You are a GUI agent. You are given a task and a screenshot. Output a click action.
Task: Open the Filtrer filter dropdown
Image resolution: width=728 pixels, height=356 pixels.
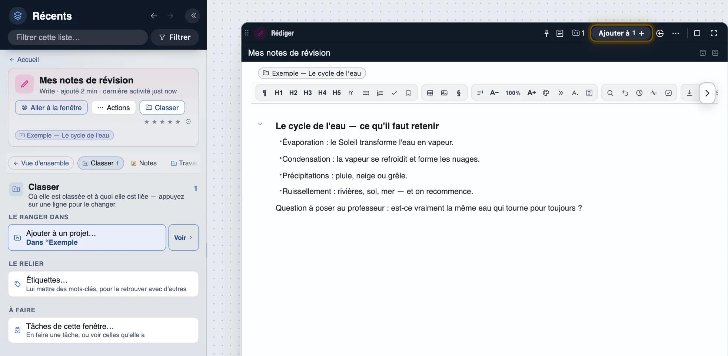175,37
